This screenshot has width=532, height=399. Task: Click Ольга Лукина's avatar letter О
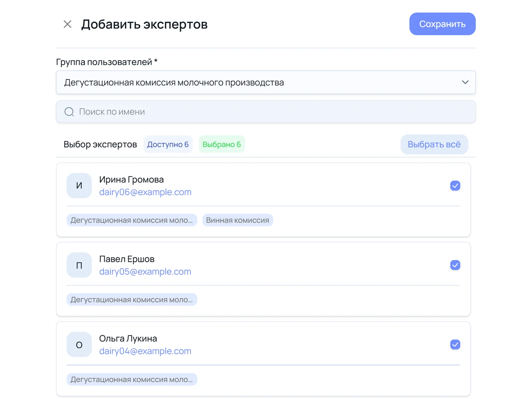pos(79,345)
